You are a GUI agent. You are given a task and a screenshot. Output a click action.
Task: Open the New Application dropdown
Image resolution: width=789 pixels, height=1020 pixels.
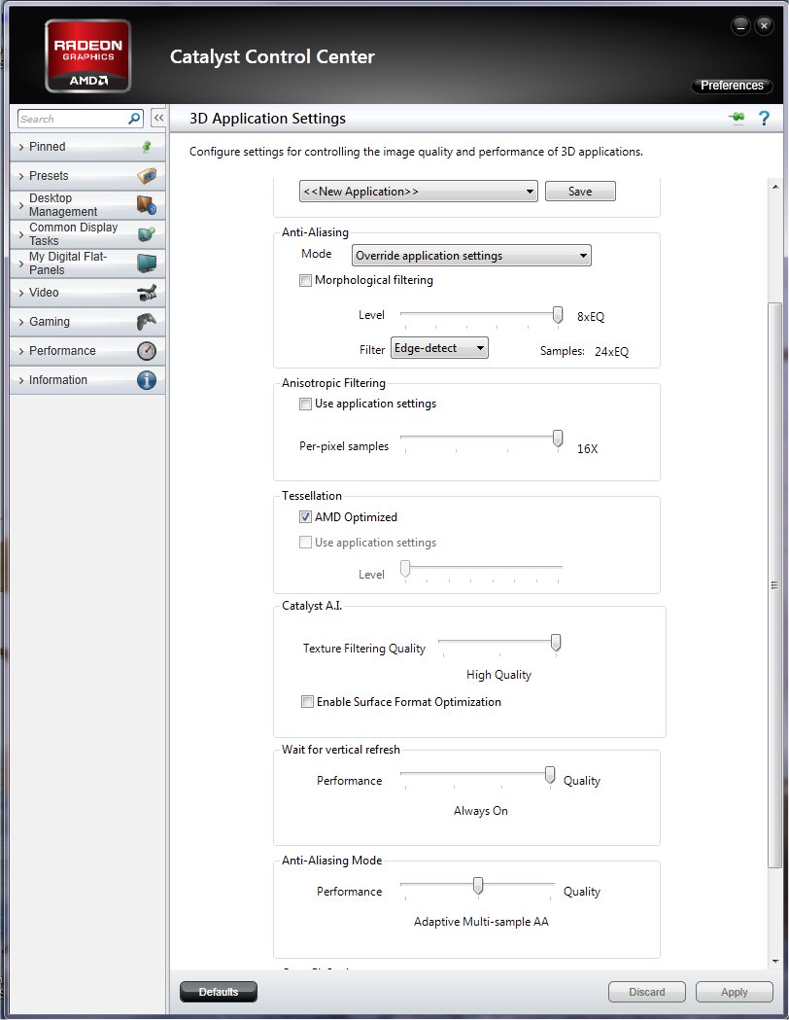419,192
